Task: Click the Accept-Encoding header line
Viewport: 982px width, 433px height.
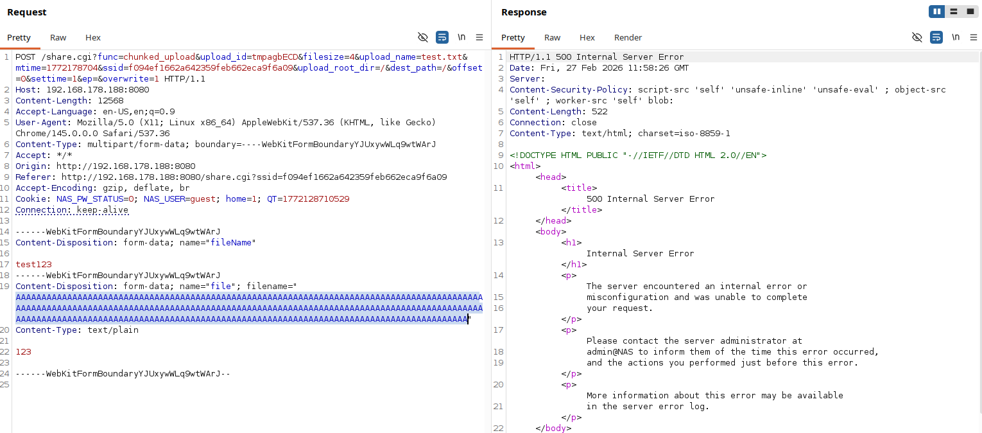Action: point(103,188)
